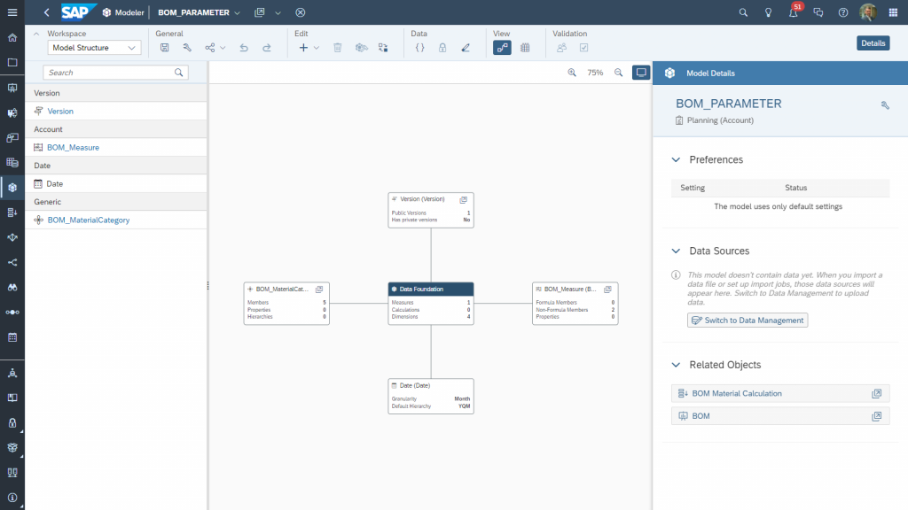908x510 pixels.
Task: Click the Undo arrow icon
Action: [244, 48]
